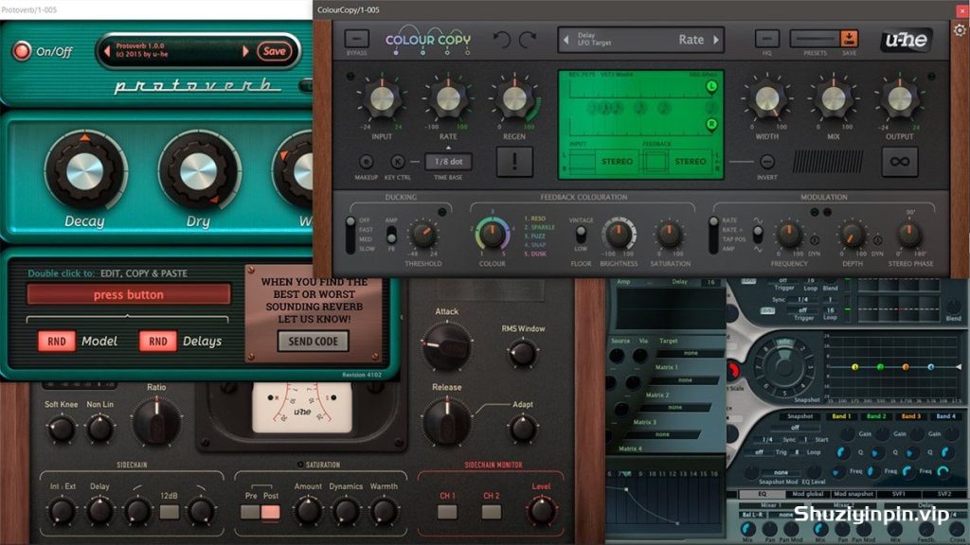Open the 1/8 dot time base dropdown
This screenshot has width=970, height=545.
coord(448,161)
